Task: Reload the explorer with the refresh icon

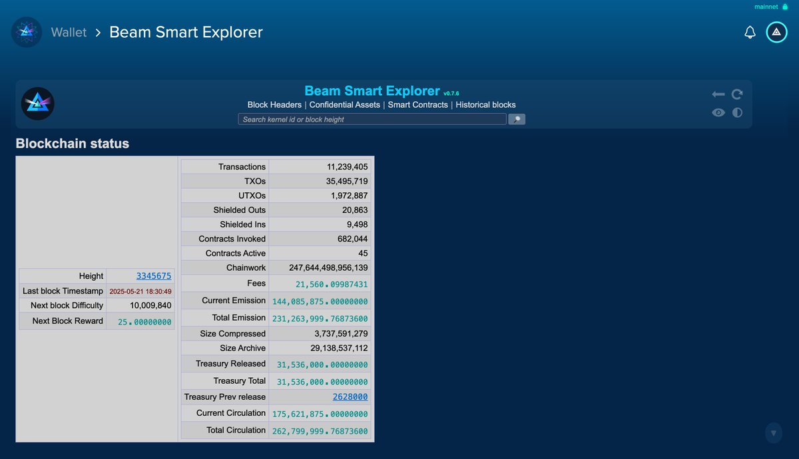Action: click(x=737, y=94)
